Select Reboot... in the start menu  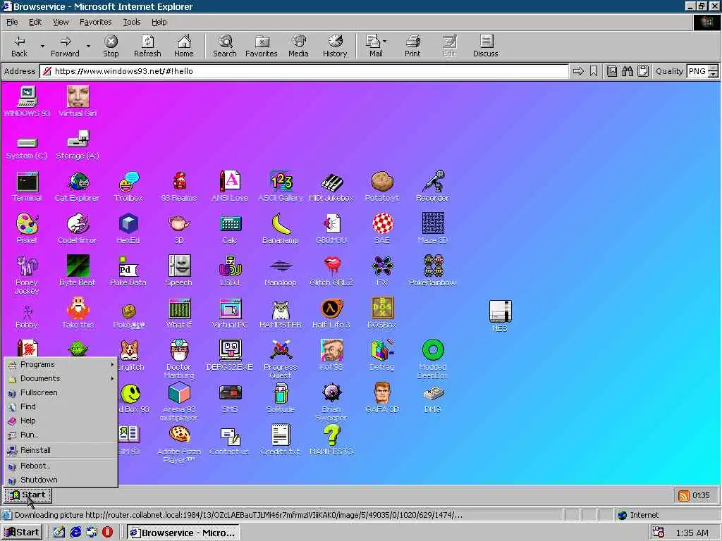point(61,466)
